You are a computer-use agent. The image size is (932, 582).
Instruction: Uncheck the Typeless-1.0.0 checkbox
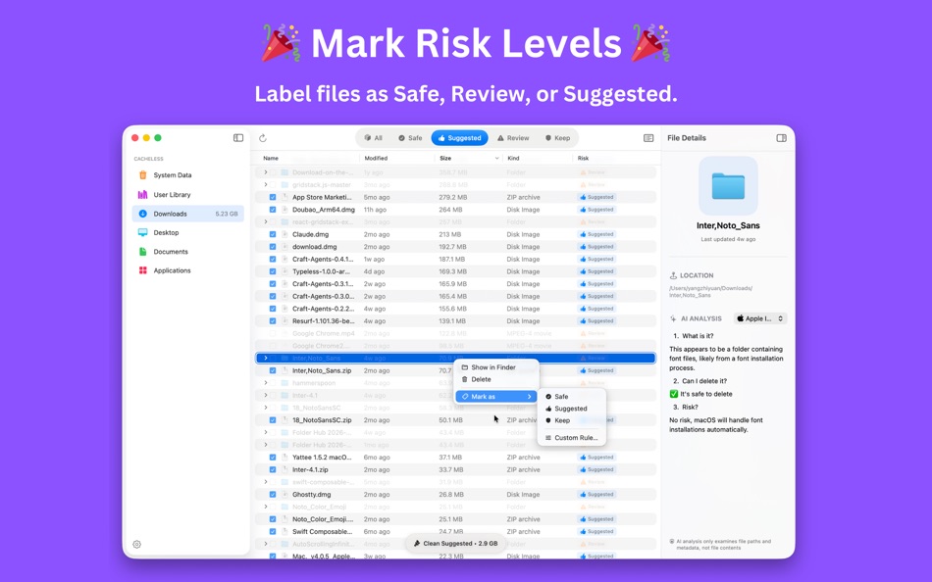(x=273, y=271)
